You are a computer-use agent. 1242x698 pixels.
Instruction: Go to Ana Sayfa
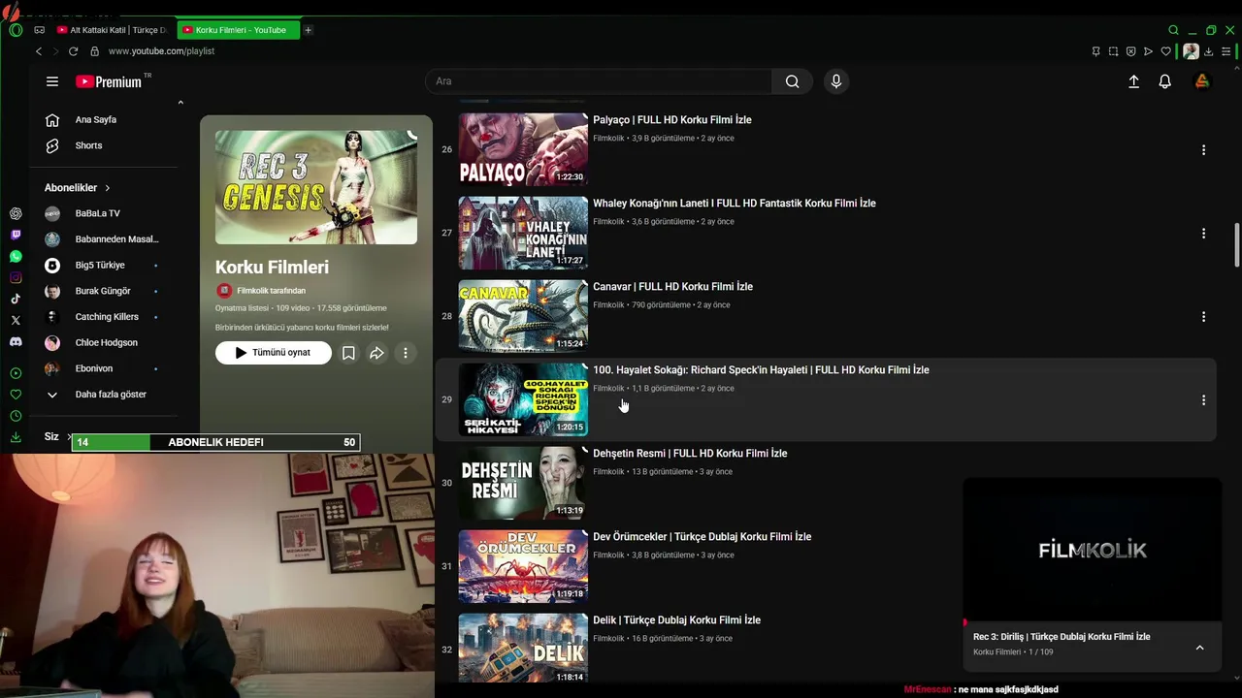[97, 120]
